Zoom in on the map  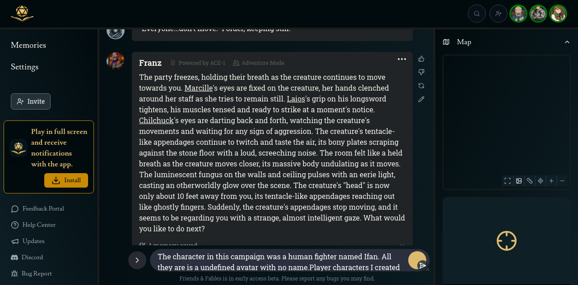551,181
